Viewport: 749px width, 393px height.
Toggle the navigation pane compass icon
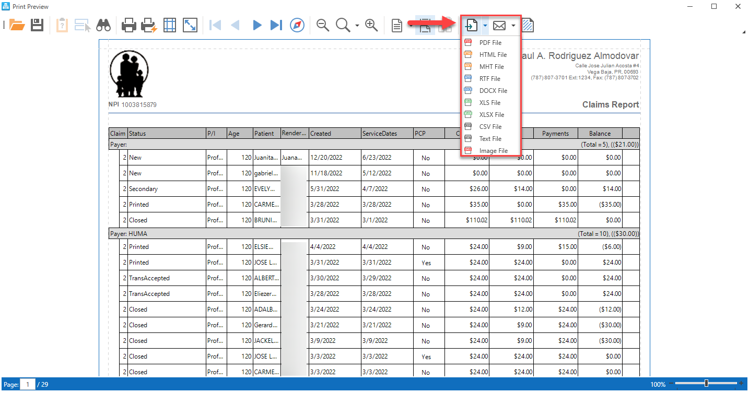coord(297,25)
